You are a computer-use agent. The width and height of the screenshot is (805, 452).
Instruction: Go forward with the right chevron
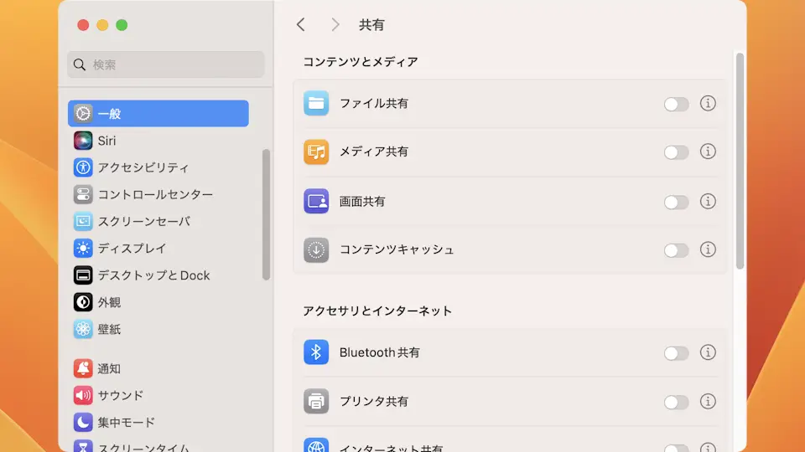[335, 25]
